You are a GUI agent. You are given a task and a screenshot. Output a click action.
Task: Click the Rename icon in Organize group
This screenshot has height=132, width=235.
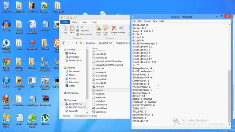(122, 29)
